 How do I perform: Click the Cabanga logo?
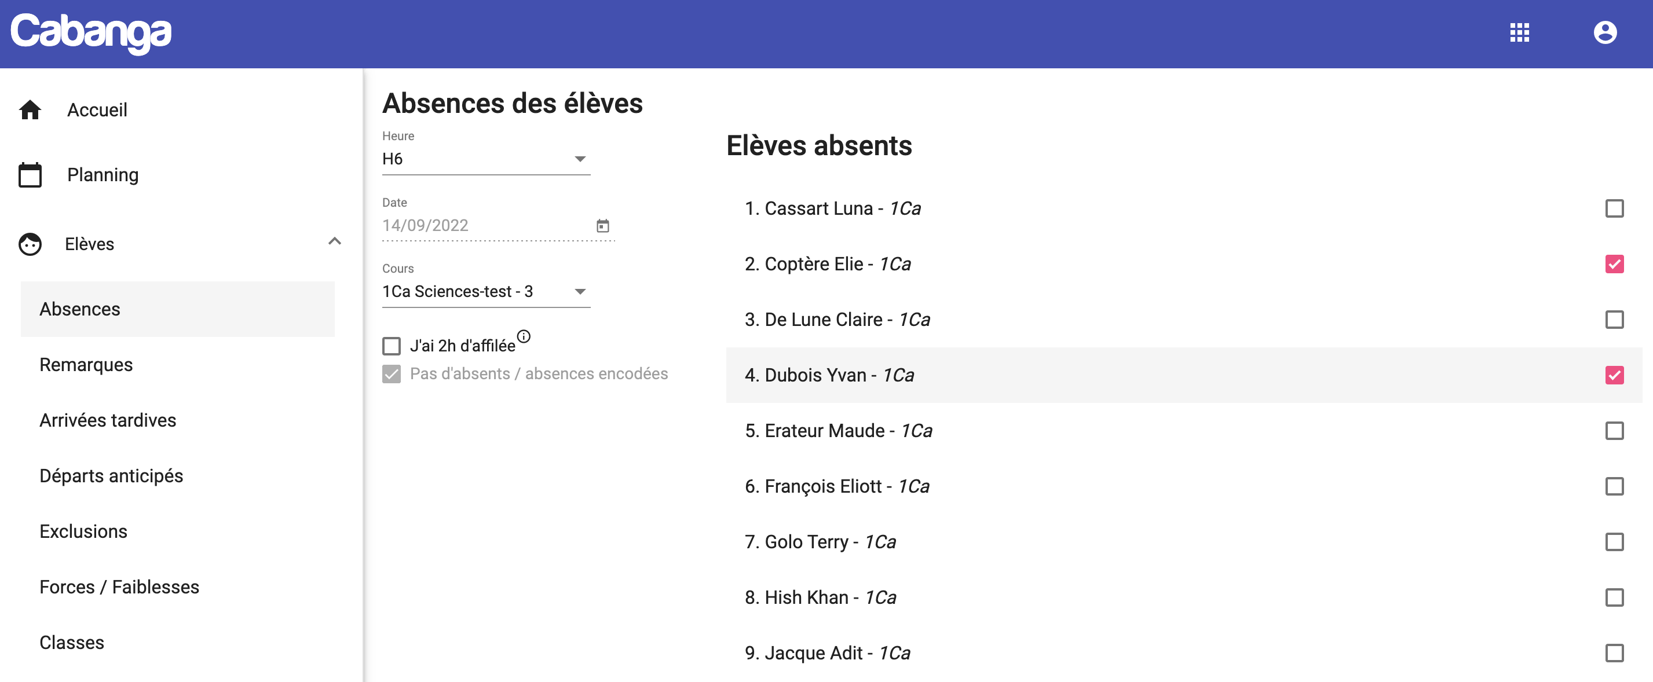(91, 33)
